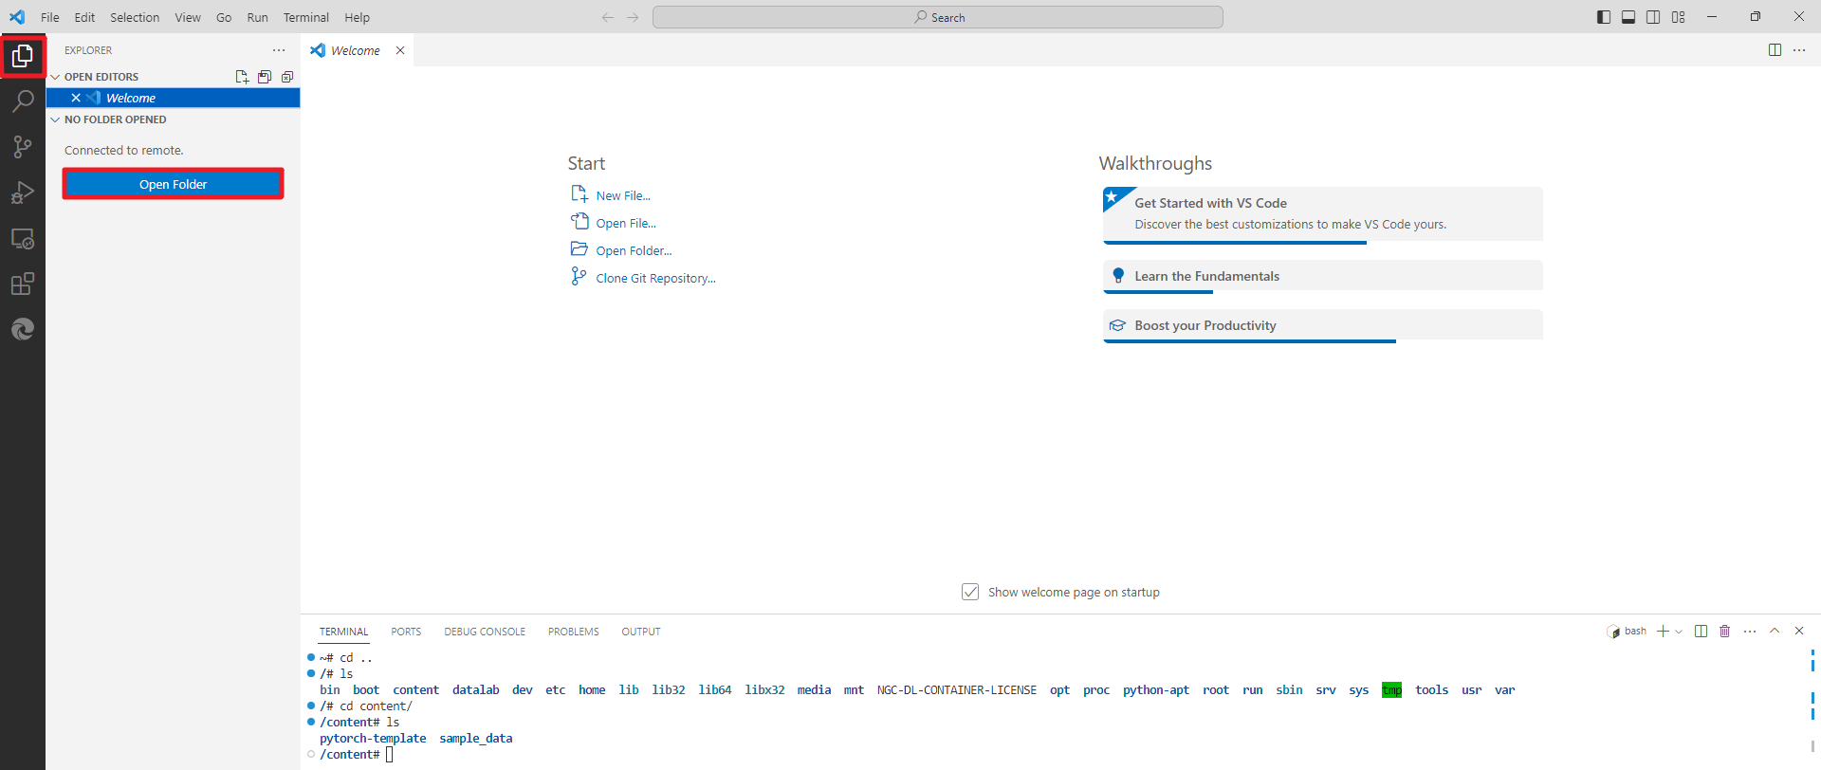
Task: Open the Edge browser tools icon in activity bar
Action: pos(23,329)
